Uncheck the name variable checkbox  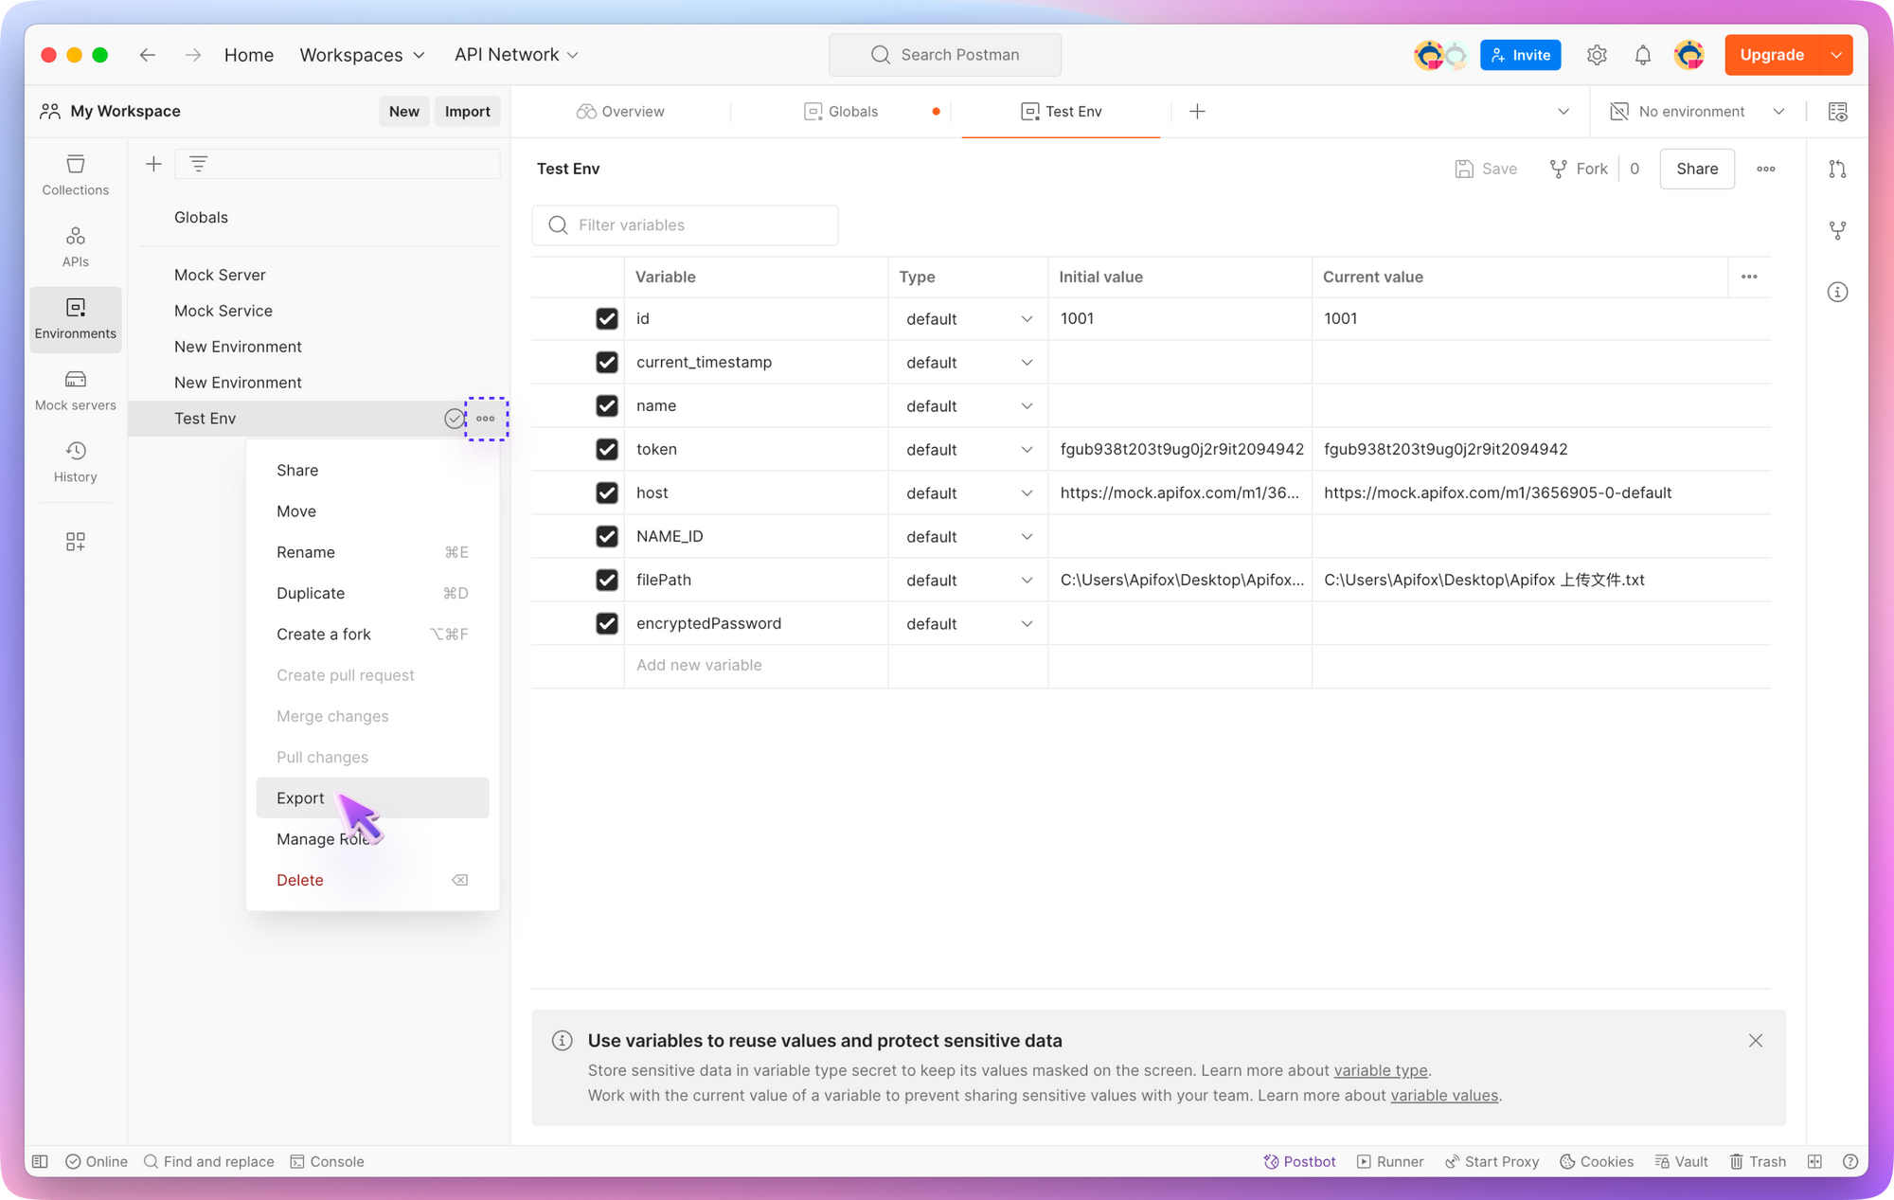pyautogui.click(x=607, y=405)
